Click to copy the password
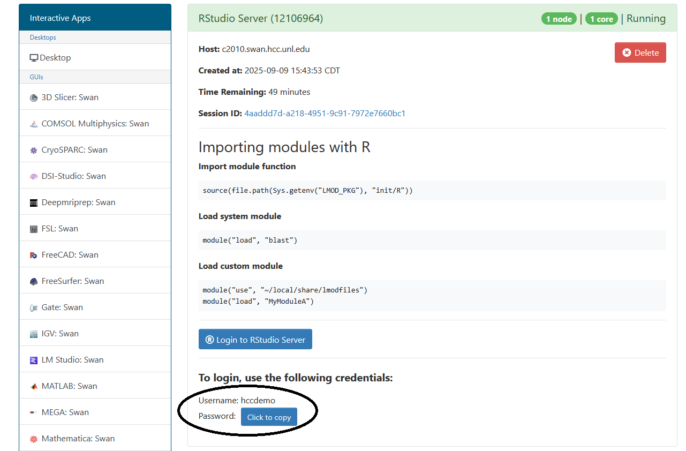Screen dimensions: 686x451 [x=269, y=417]
